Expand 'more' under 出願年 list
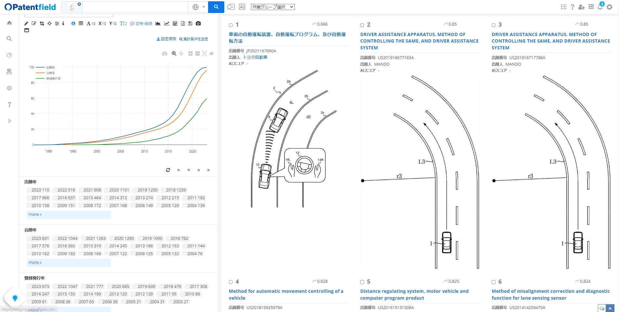 (x=35, y=214)
